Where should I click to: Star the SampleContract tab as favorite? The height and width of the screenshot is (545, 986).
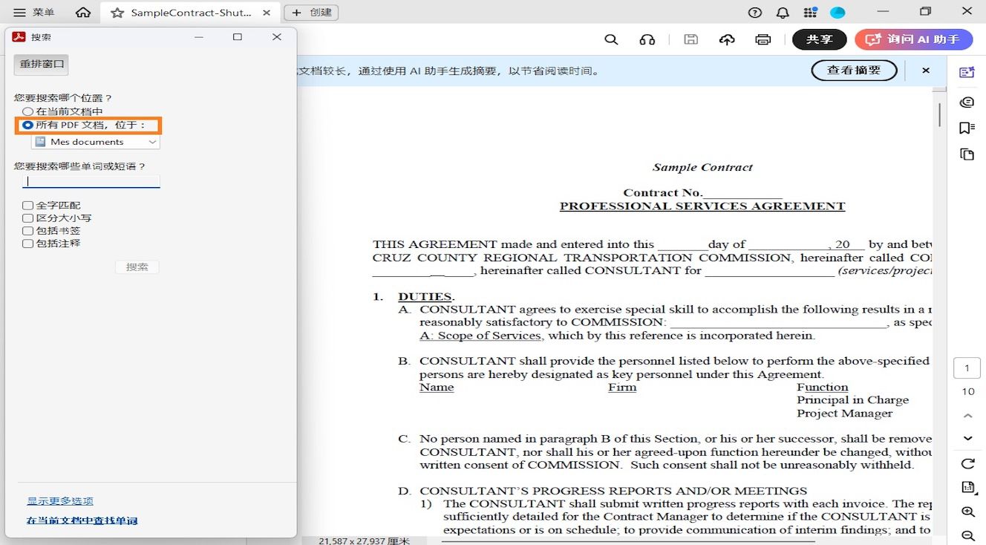tap(117, 13)
